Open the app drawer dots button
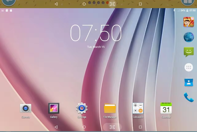The height and width of the screenshot is (132, 197). point(189,67)
